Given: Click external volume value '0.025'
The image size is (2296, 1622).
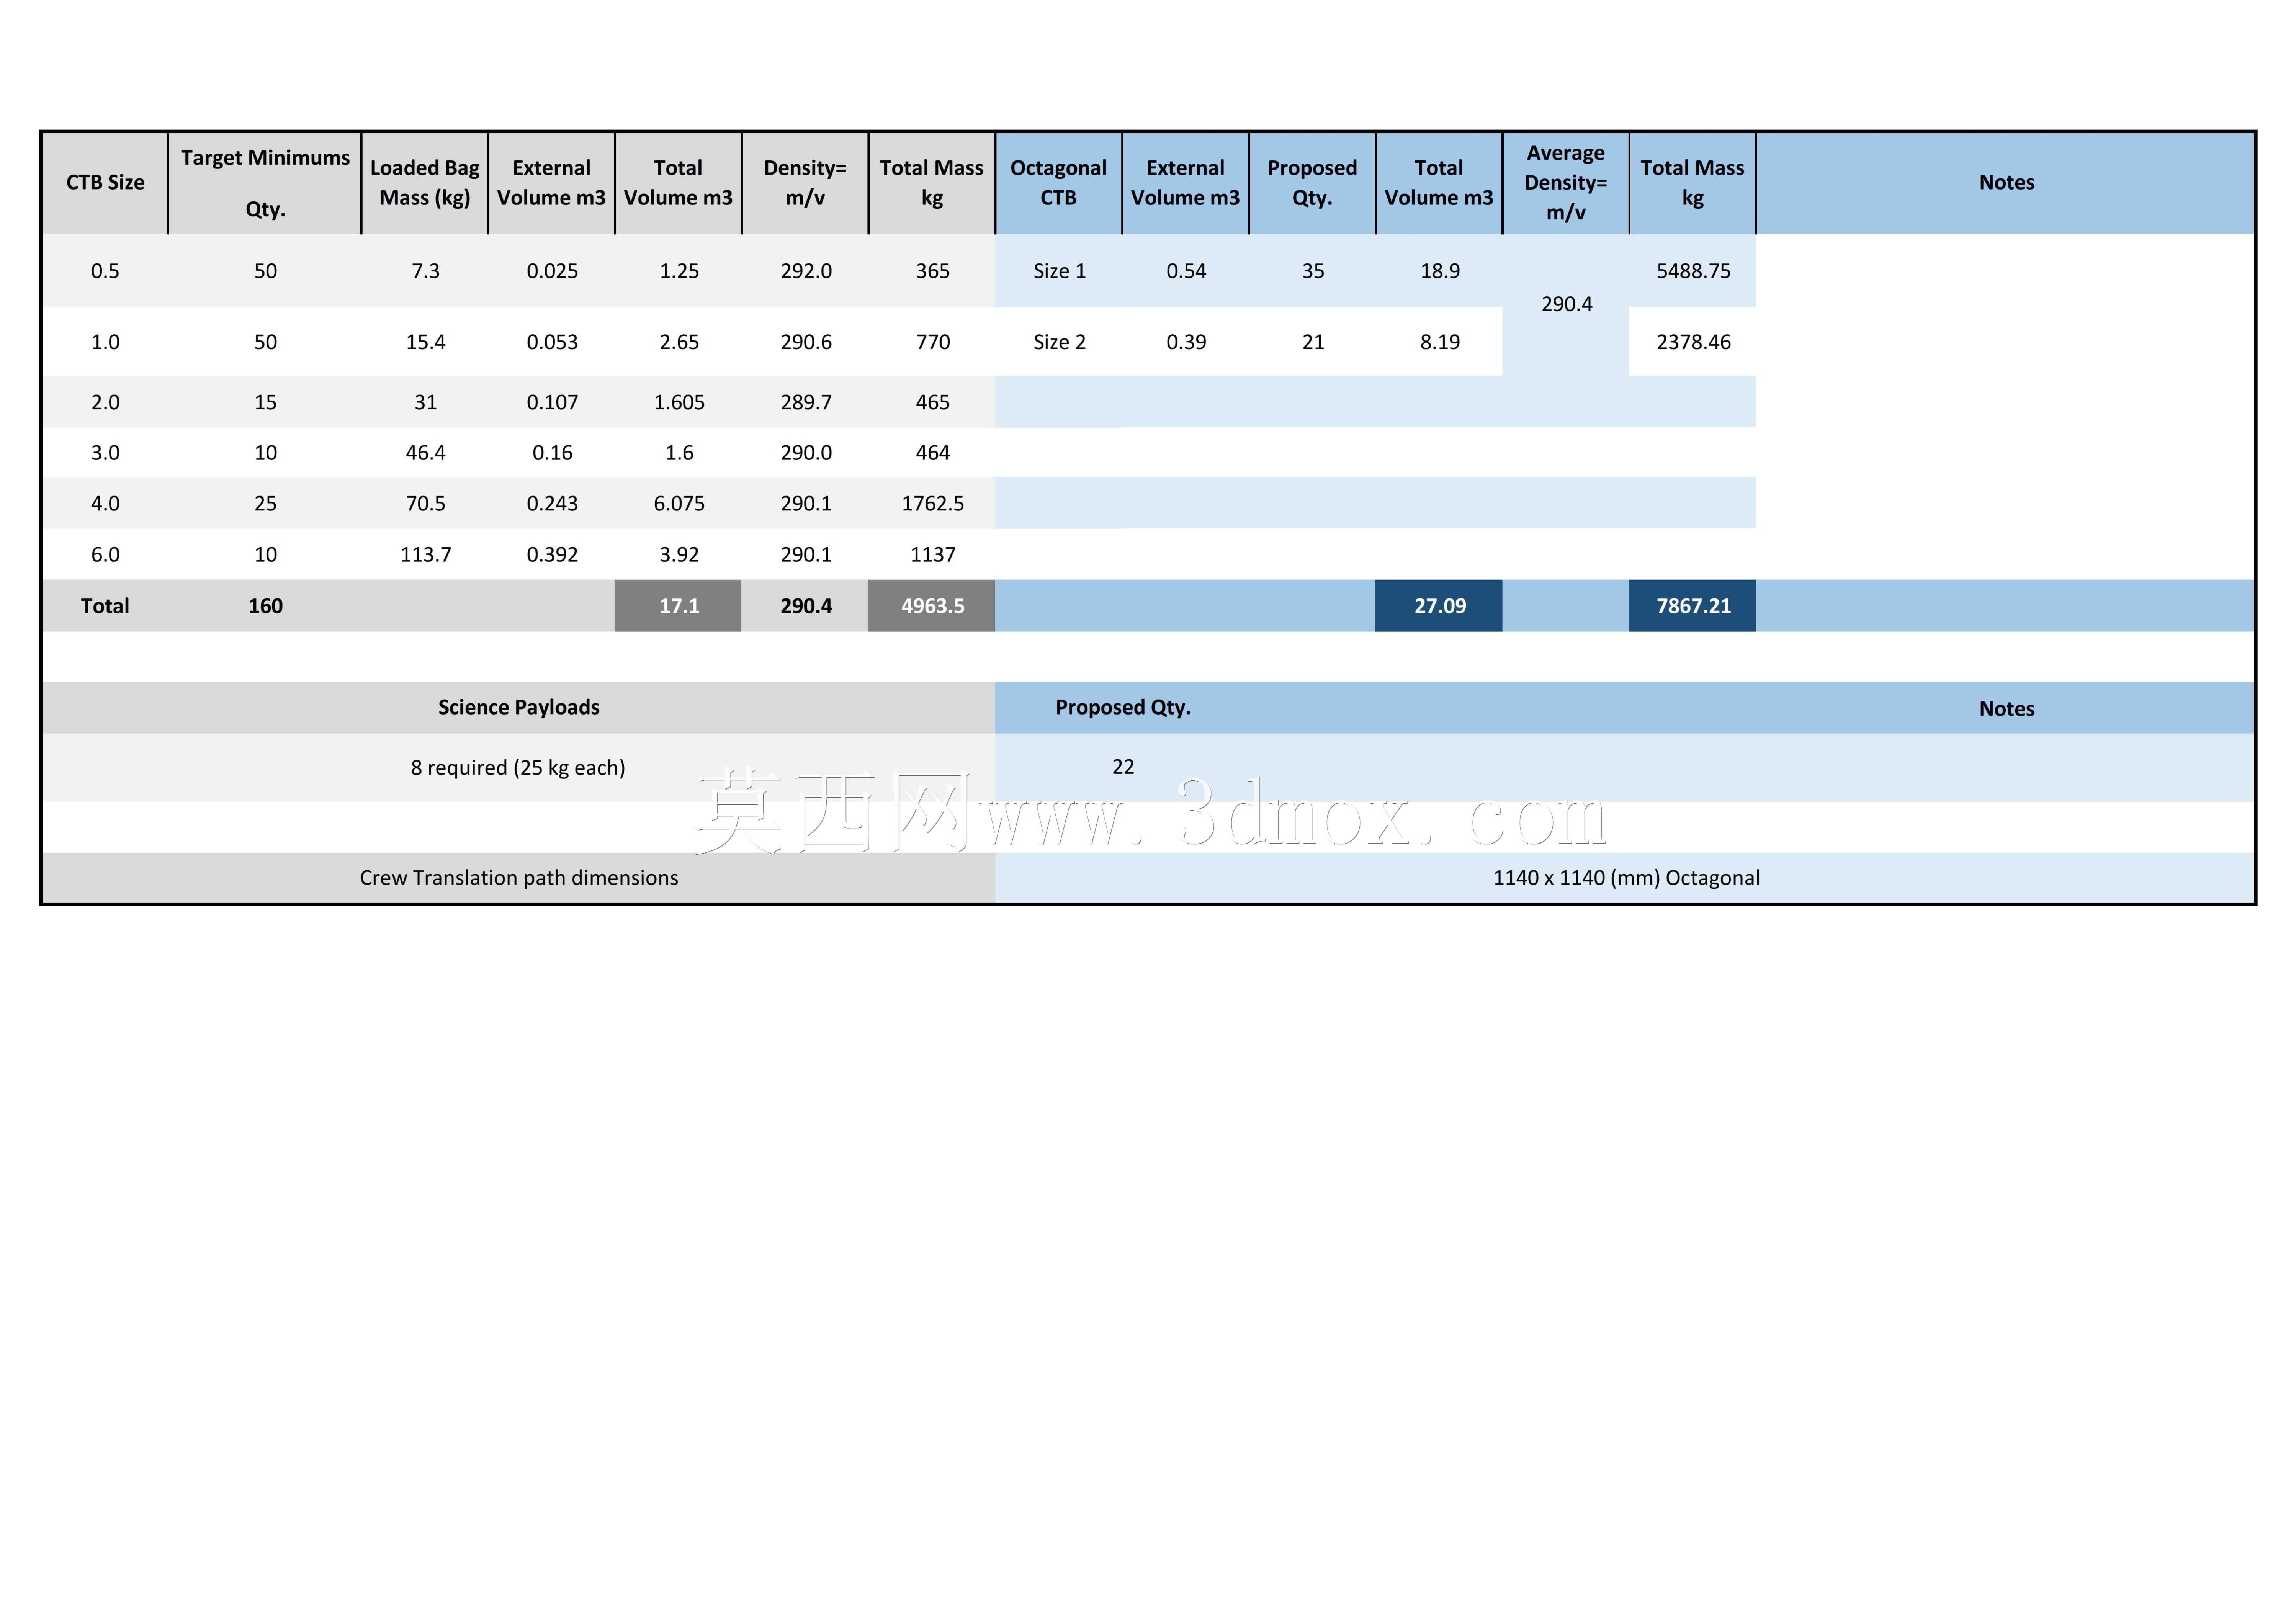Looking at the screenshot, I should coord(552,271).
